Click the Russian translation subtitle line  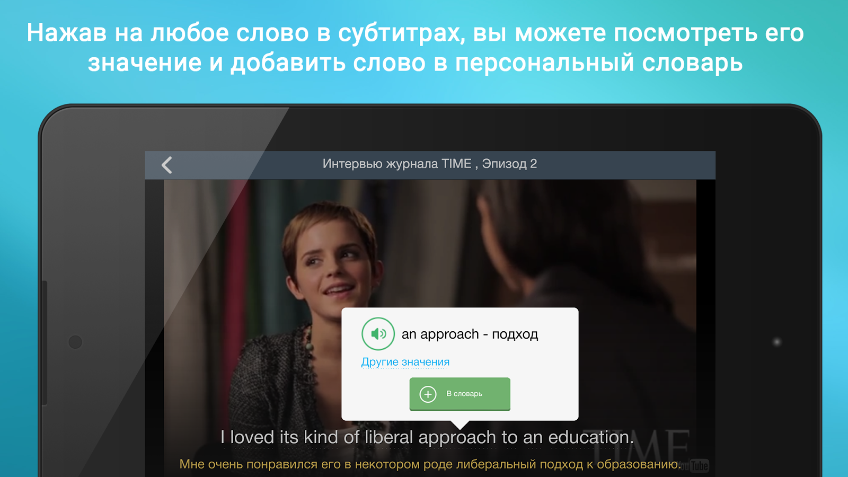(x=430, y=464)
